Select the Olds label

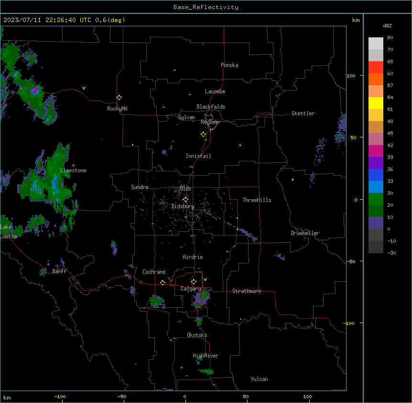185,189
